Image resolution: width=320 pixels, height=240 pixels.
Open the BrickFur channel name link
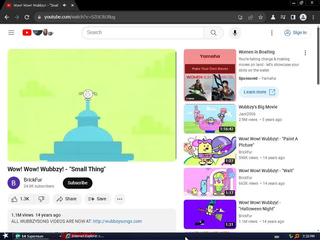coord(33,180)
